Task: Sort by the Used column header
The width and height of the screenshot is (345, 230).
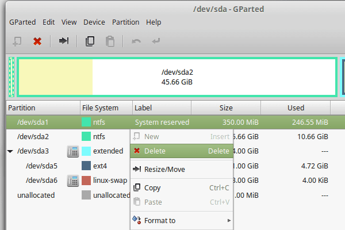Action: (296, 108)
